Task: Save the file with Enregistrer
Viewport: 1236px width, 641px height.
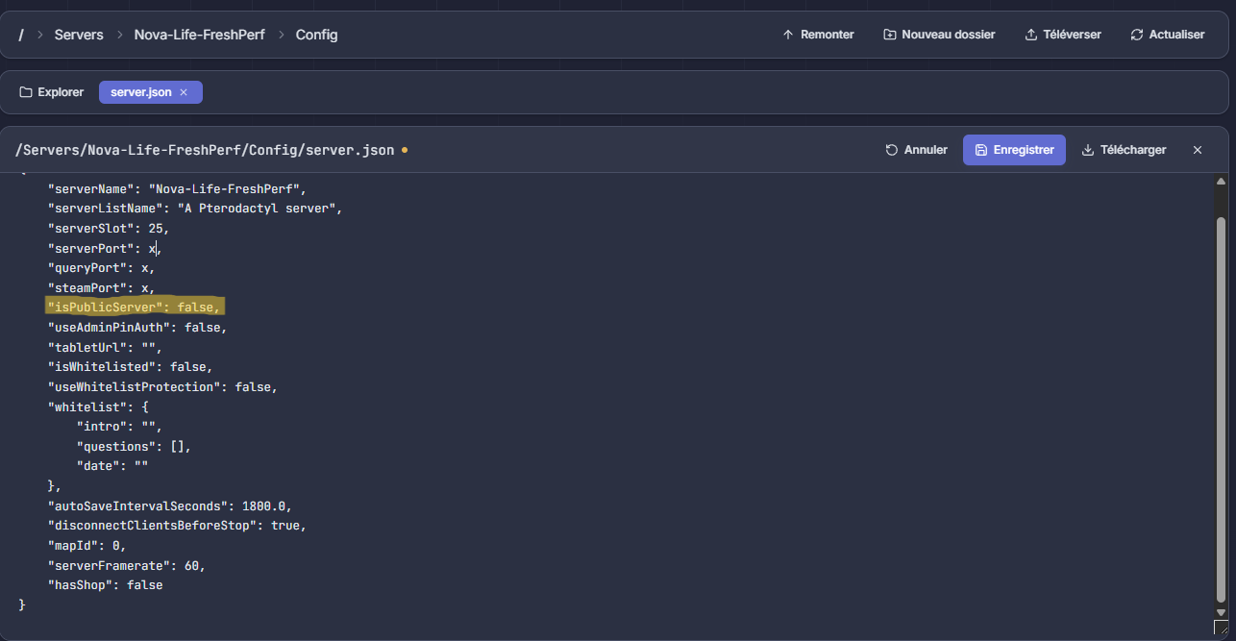Action: pyautogui.click(x=1014, y=150)
